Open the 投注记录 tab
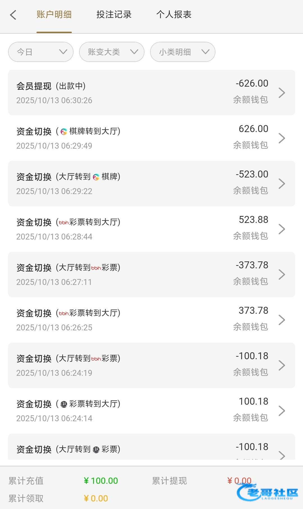Image resolution: width=303 pixels, height=509 pixels. [x=114, y=15]
